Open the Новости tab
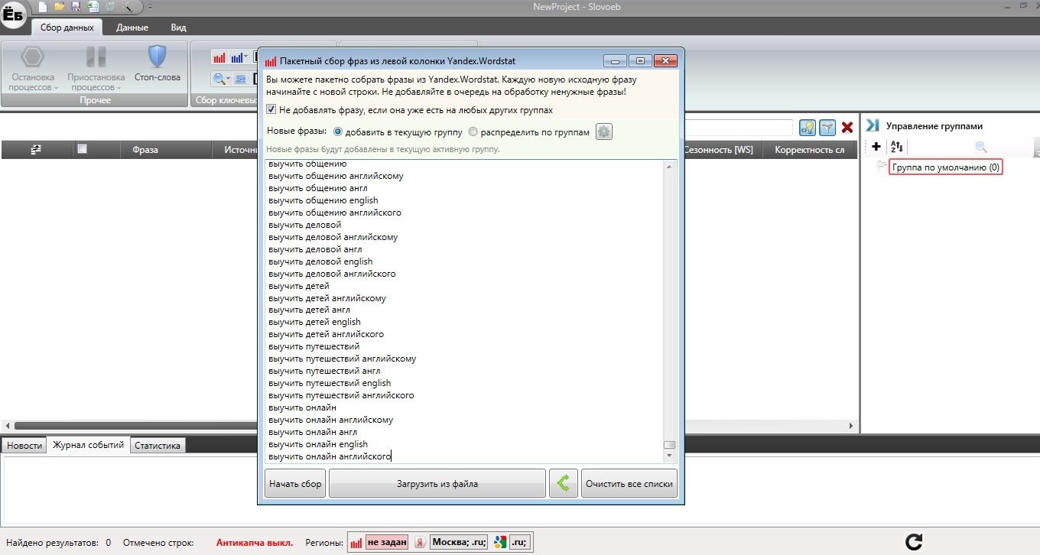The width and height of the screenshot is (1040, 555). [x=24, y=446]
